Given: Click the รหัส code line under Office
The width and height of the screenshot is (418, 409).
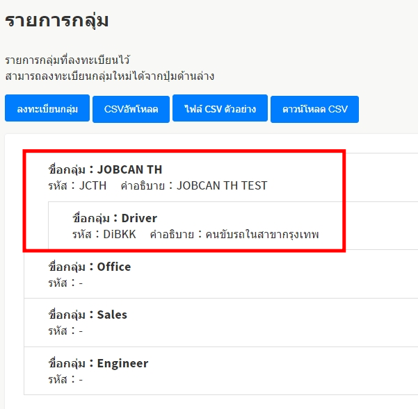Looking at the screenshot, I should [x=65, y=283].
